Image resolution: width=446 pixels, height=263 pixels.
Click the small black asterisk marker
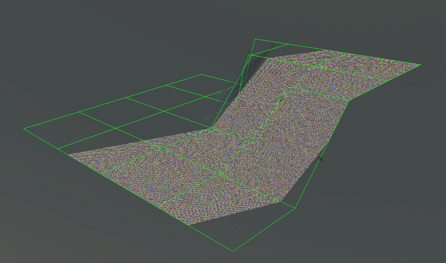pyautogui.click(x=321, y=159)
